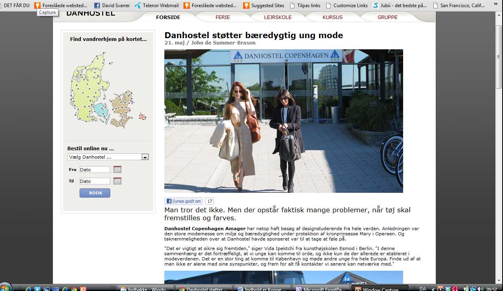Screen dimensions: 503x291
Task: Click the like count '17'
Action: (210, 201)
